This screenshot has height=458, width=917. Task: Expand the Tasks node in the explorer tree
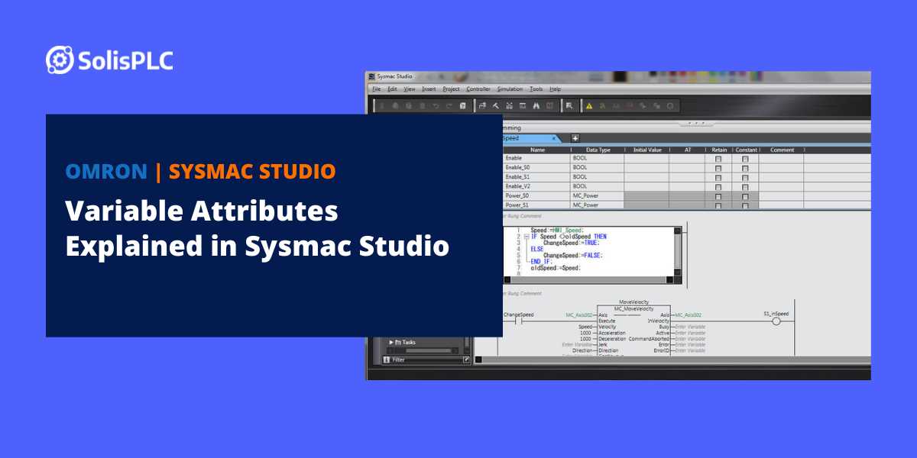pos(391,342)
